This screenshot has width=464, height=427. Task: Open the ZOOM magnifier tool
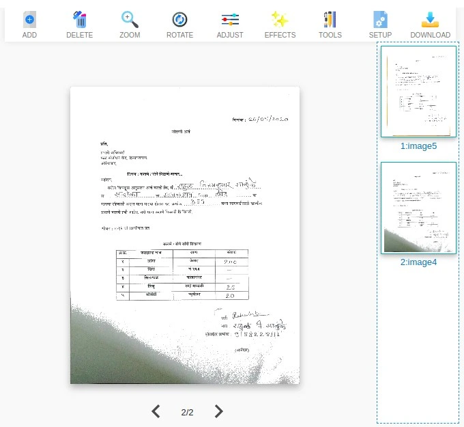click(x=130, y=20)
